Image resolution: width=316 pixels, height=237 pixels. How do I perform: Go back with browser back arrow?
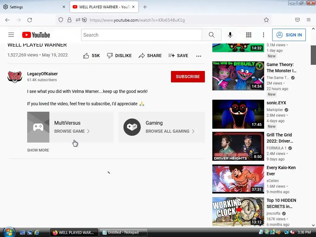point(7,20)
